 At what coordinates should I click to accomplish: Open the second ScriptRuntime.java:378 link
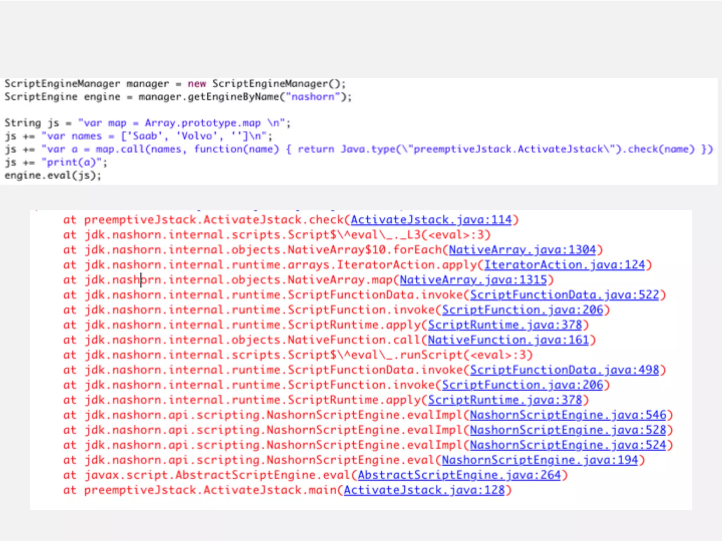(x=505, y=400)
